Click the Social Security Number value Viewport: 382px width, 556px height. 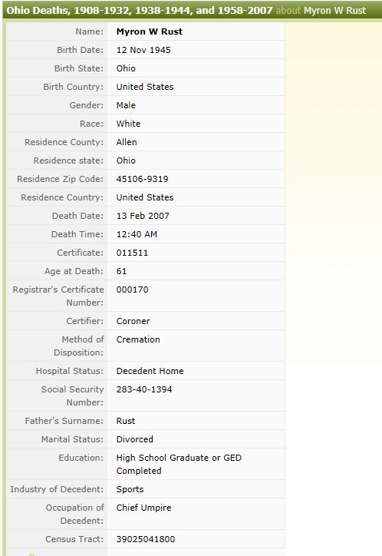tap(144, 389)
